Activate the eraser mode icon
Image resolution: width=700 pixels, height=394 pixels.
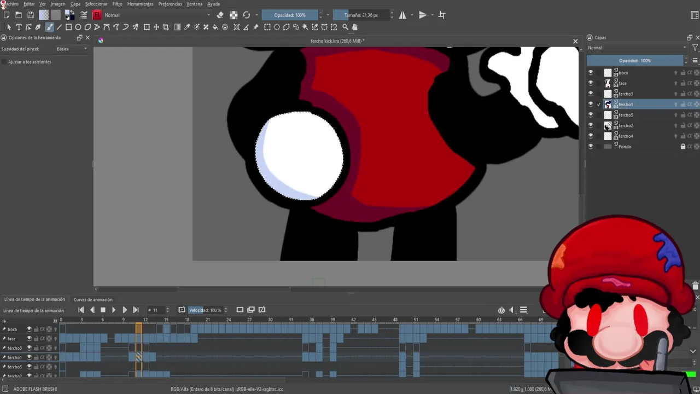[220, 15]
